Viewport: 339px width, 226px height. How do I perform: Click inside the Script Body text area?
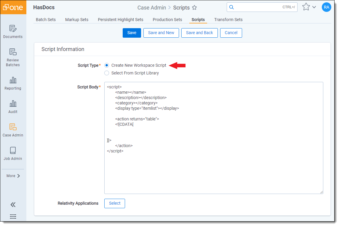click(x=213, y=172)
